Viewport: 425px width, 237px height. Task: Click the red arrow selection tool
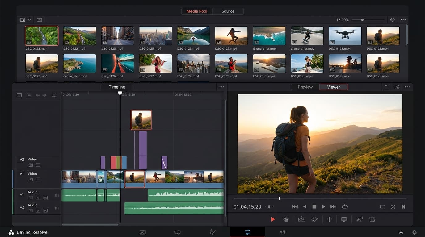pyautogui.click(x=273, y=219)
